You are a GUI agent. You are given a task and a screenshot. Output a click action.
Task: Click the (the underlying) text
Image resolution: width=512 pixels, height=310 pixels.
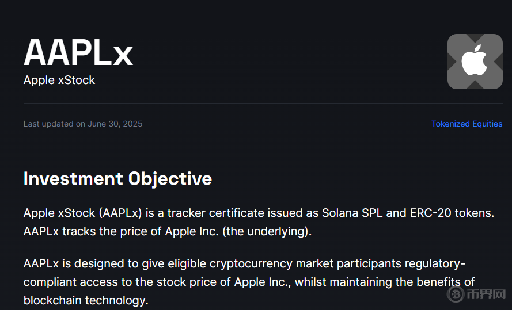click(x=266, y=232)
